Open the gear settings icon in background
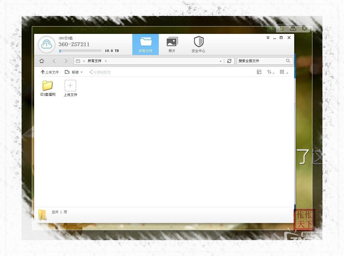The height and width of the screenshot is (256, 344). point(304,28)
